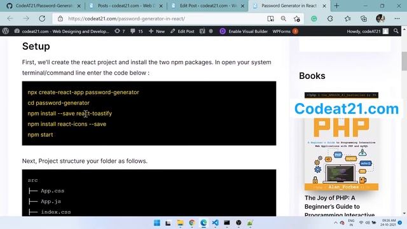Open Task View on taskbar

168,223
